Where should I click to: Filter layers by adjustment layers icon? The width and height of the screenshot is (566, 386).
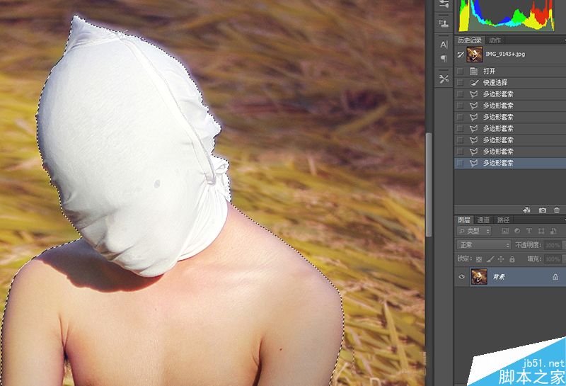tap(517, 231)
